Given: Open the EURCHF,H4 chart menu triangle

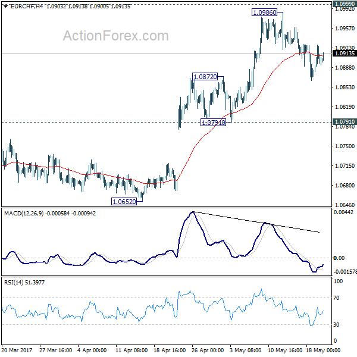Looking at the screenshot, I should 6,7.
